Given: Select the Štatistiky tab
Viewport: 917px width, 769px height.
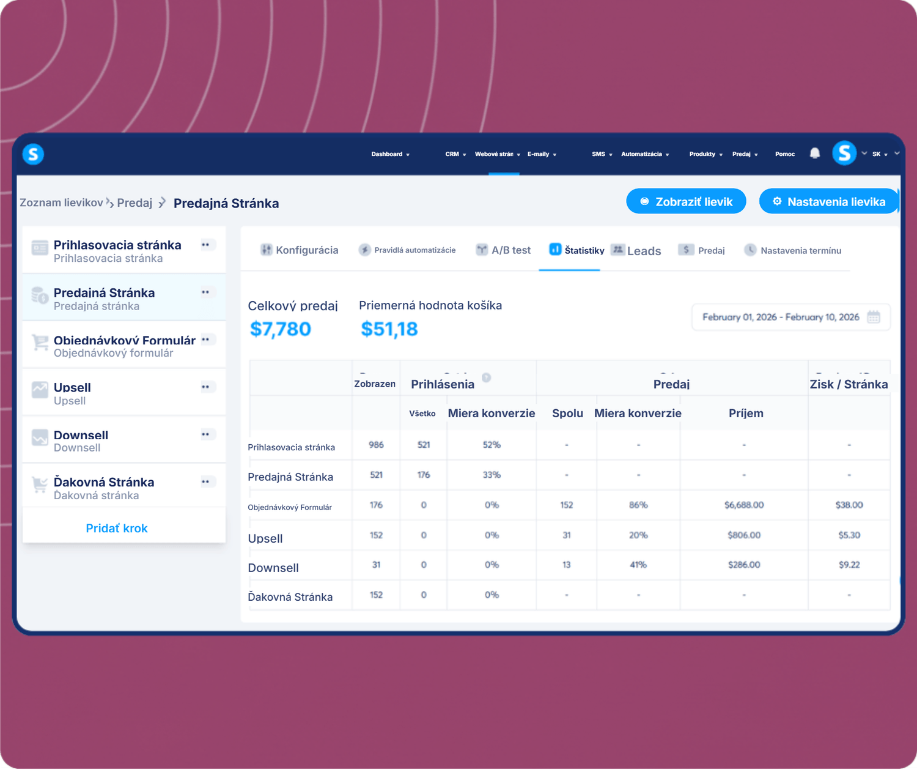Looking at the screenshot, I should [576, 250].
